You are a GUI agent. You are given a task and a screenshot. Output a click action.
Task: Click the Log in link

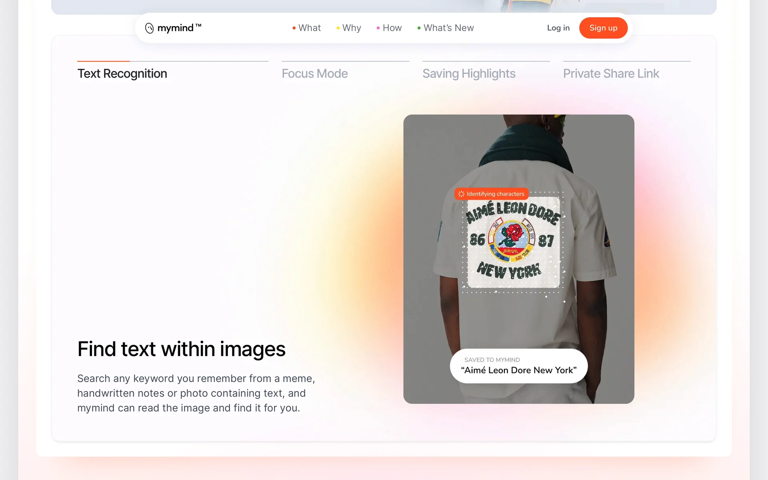pyautogui.click(x=558, y=28)
